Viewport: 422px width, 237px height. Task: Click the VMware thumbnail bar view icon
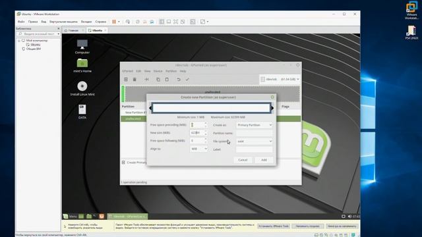(169, 22)
